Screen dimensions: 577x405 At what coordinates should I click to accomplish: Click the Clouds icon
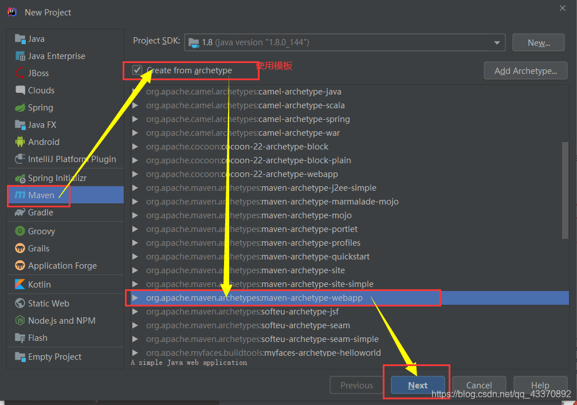click(20, 90)
